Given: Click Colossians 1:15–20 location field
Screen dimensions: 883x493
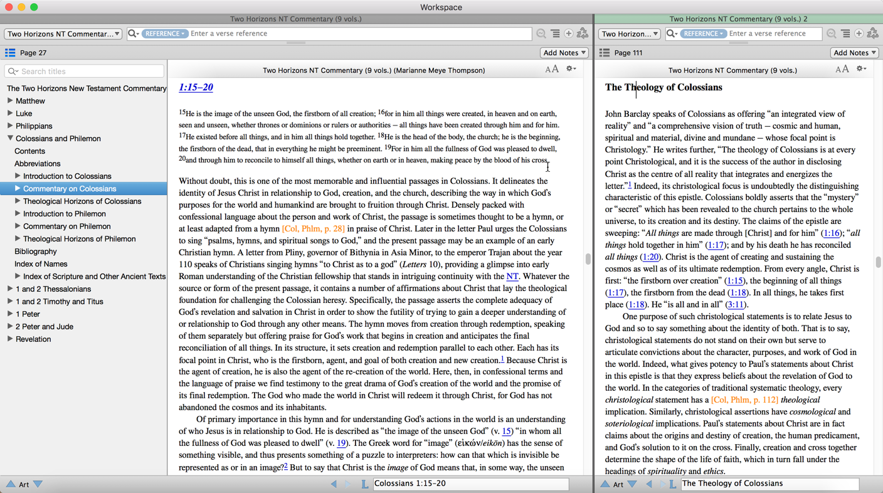Looking at the screenshot, I should (471, 484).
